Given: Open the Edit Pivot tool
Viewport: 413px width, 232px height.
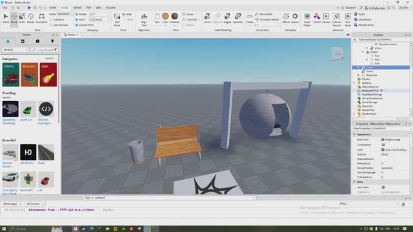Looking at the screenshot, I should pos(117,19).
